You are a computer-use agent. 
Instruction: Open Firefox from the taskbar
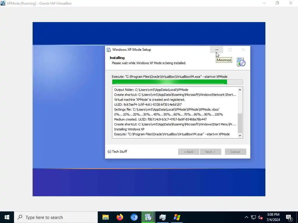point(120,217)
